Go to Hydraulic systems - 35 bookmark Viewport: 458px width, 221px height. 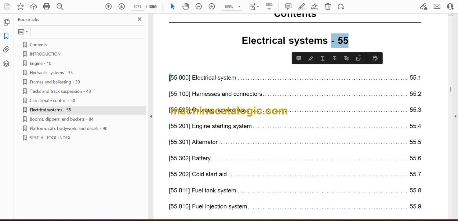[x=51, y=73]
